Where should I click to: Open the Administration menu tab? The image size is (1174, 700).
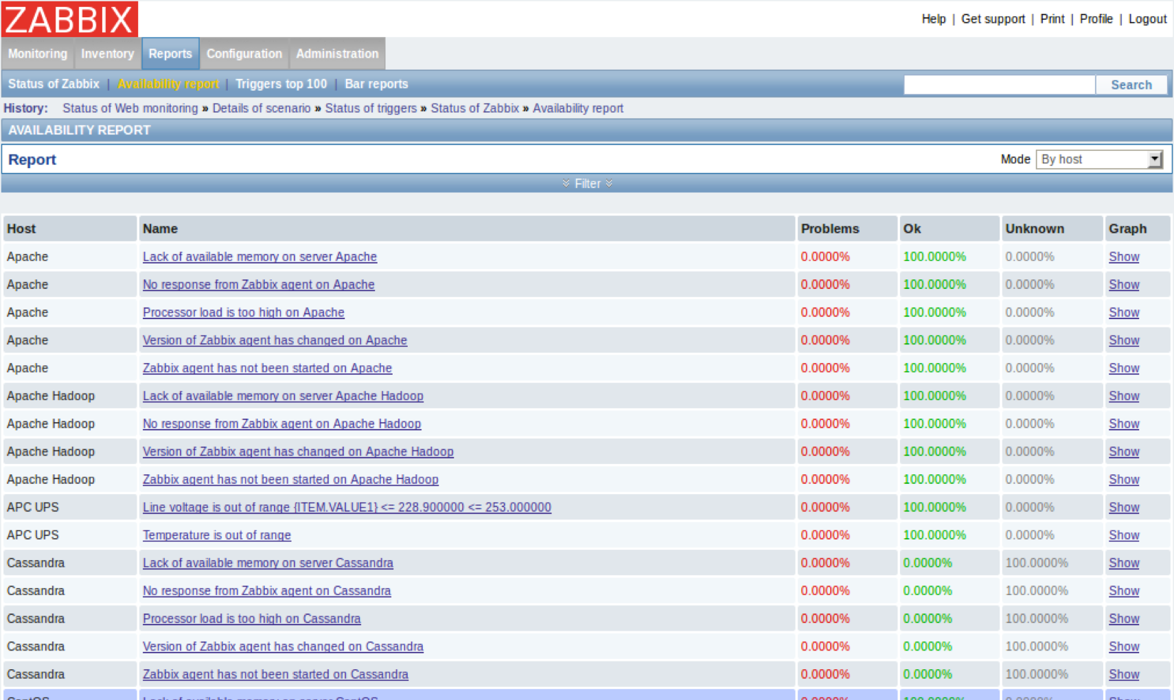coord(337,54)
